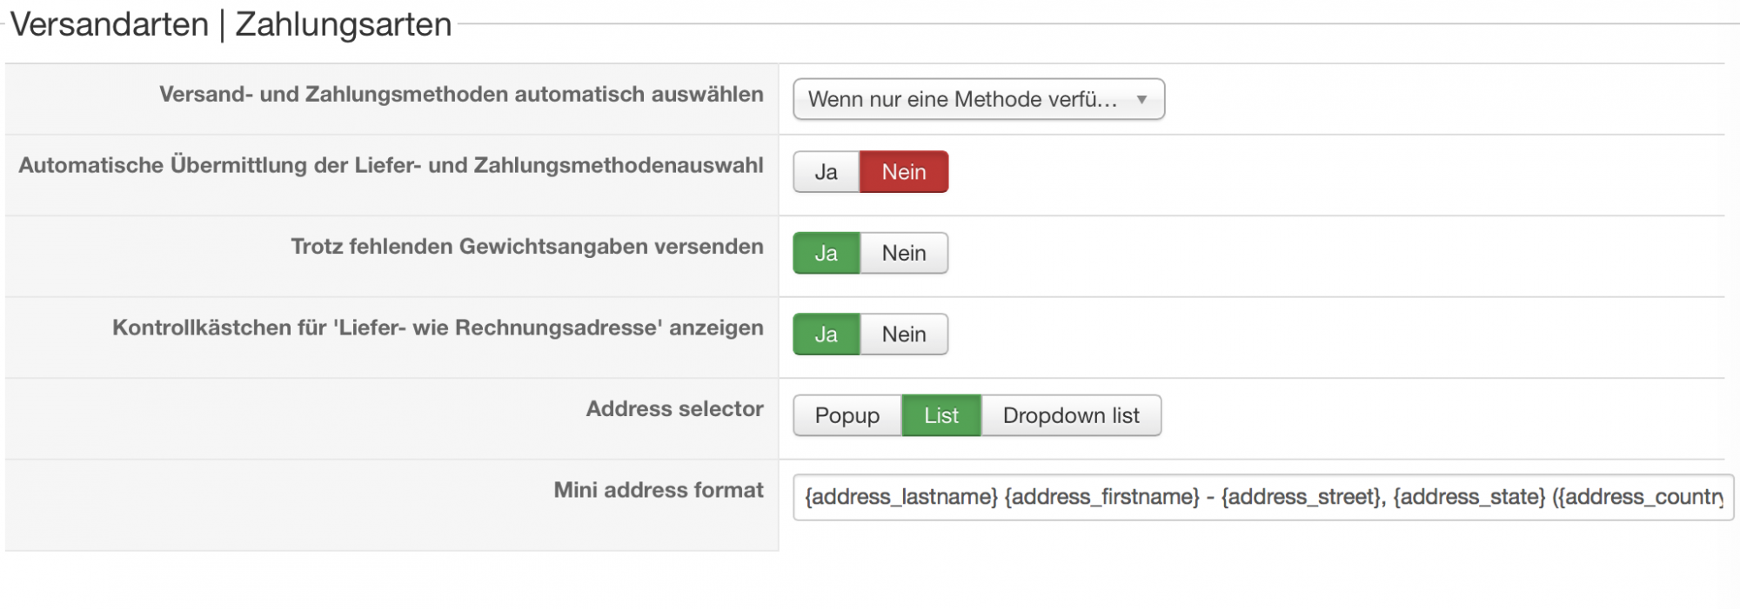Click the 'Versand- und Zahlungsmethoden automatisch auswählen' label
This screenshot has width=1740, height=609.
461,94
